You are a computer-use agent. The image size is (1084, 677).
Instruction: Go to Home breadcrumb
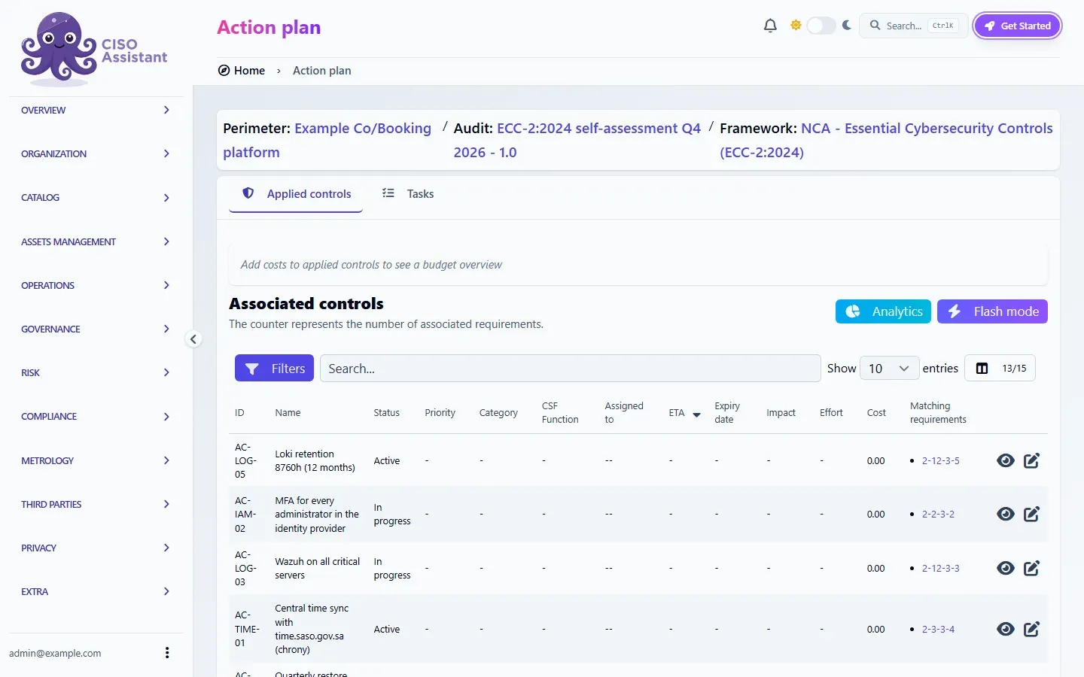pyautogui.click(x=242, y=70)
